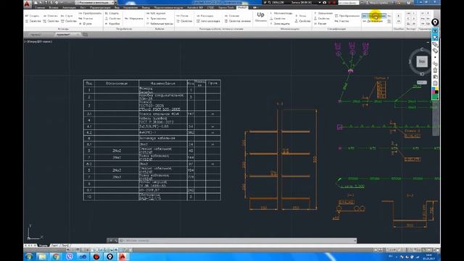The width and height of the screenshot is (464, 261).
Task: Click the house icon on the right vertical toolbar
Action: click(435, 70)
